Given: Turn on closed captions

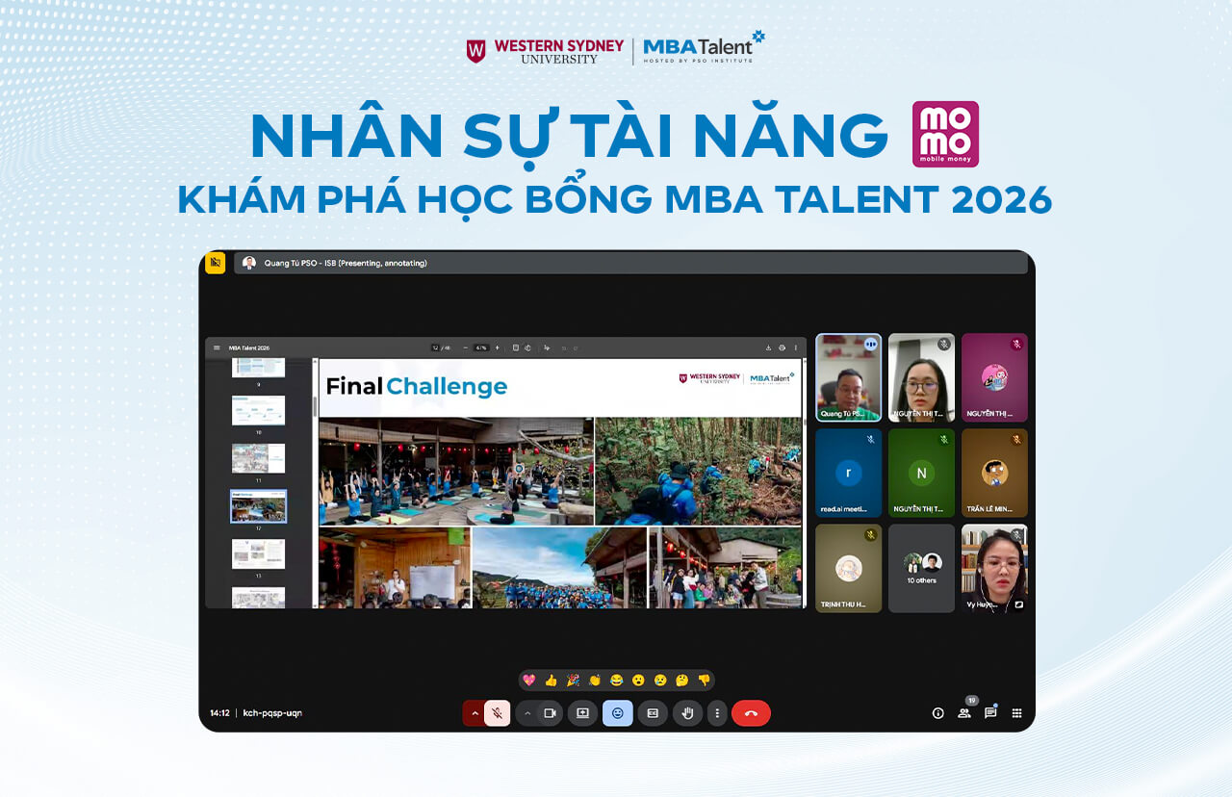Looking at the screenshot, I should (x=654, y=713).
